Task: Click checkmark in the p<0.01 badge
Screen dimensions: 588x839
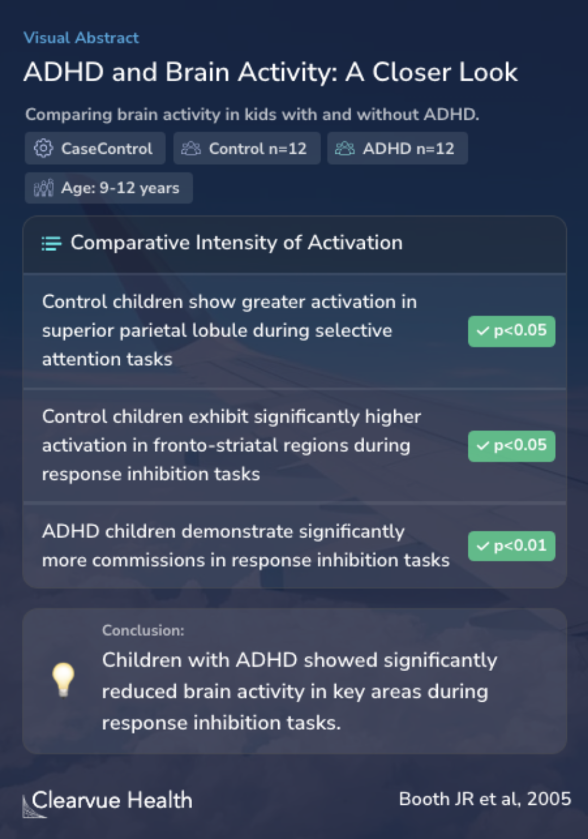Action: 483,546
